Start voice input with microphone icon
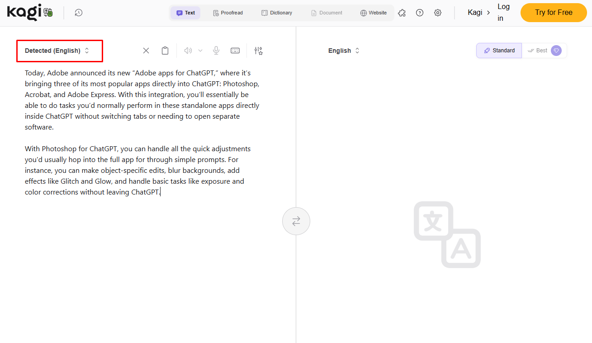Viewport: 592px width, 343px height. pyautogui.click(x=216, y=51)
